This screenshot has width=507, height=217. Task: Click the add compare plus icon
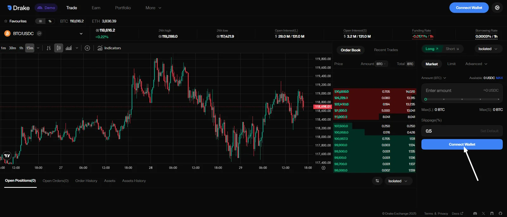[x=87, y=48]
